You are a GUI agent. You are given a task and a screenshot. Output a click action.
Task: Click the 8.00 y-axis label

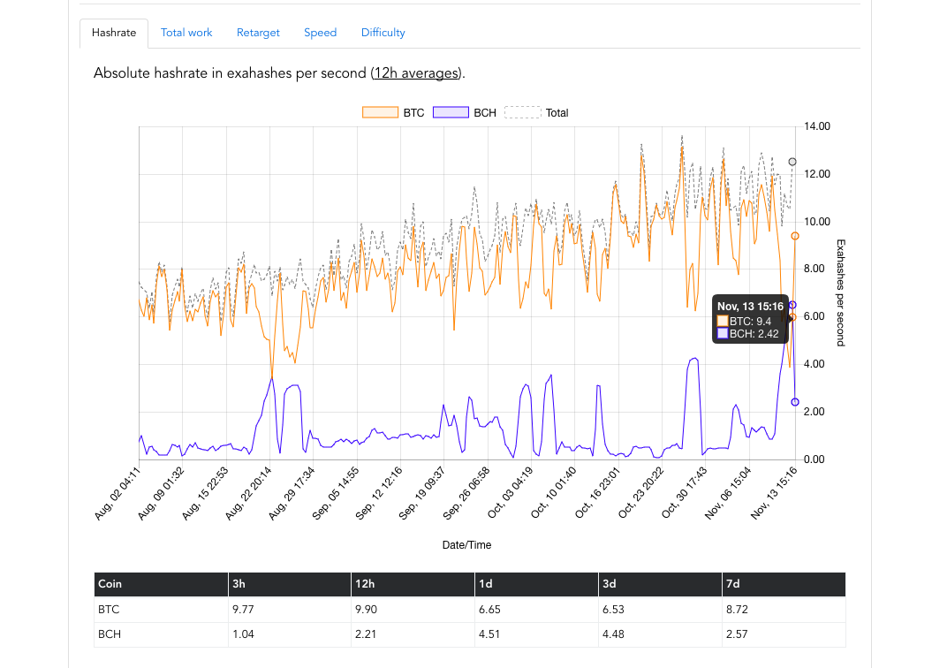point(815,269)
